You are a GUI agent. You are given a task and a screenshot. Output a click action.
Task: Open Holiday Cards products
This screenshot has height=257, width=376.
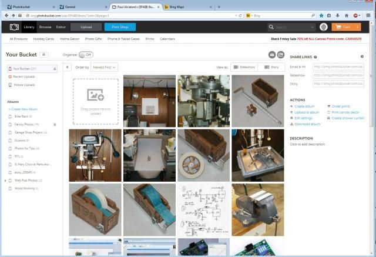43,39
